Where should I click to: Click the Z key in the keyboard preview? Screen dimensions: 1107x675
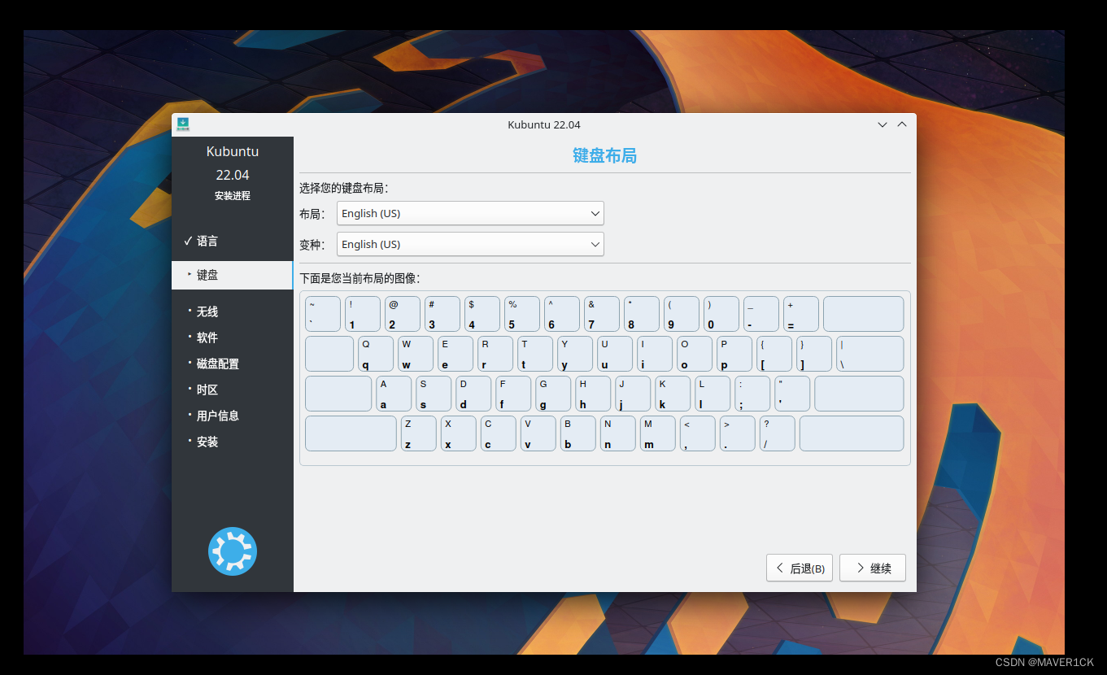click(x=419, y=433)
